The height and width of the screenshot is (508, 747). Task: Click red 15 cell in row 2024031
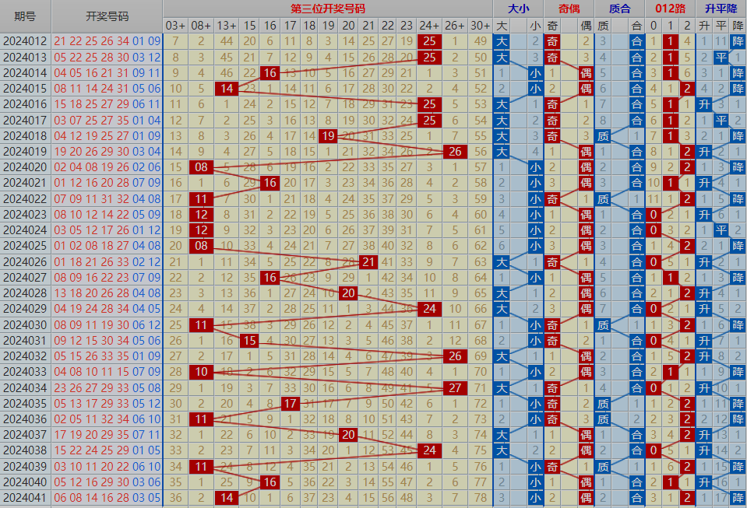click(x=249, y=341)
